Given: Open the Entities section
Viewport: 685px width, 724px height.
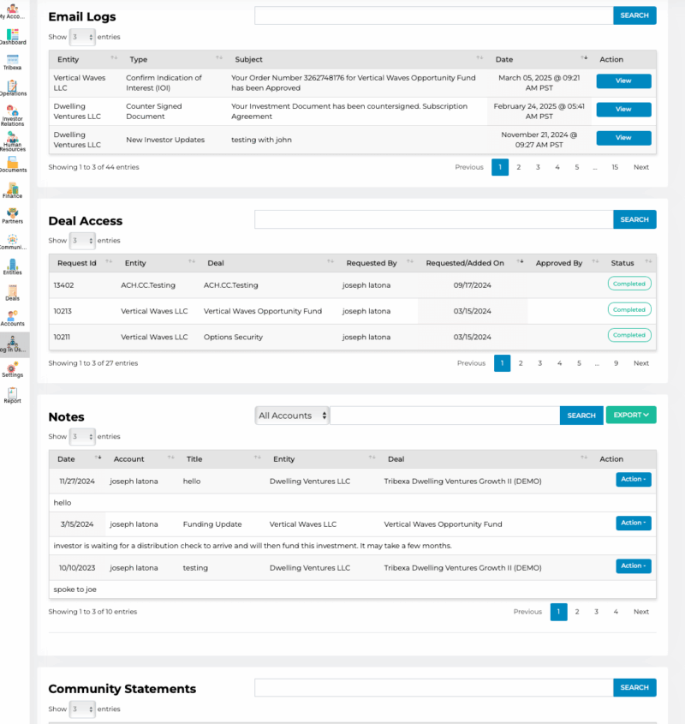Looking at the screenshot, I should tap(13, 266).
